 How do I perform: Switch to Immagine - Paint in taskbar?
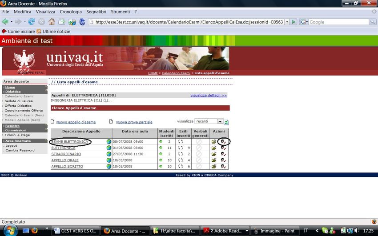click(x=274, y=231)
